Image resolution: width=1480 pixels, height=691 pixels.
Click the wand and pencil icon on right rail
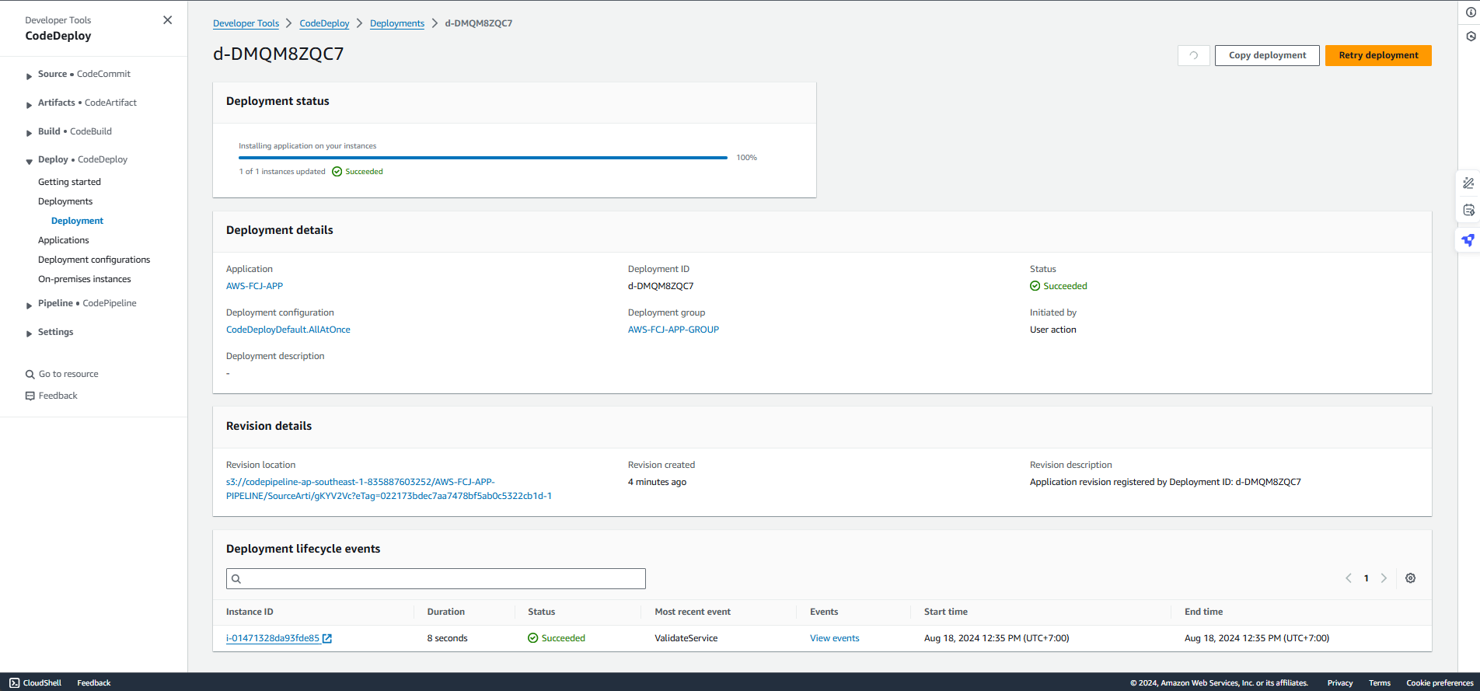pyautogui.click(x=1468, y=183)
